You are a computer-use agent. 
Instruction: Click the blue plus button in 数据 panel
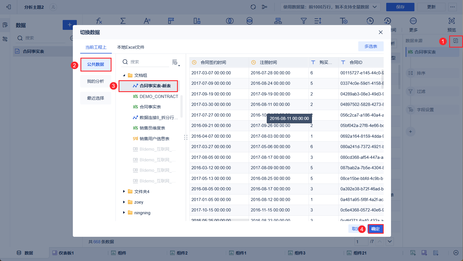(x=69, y=25)
